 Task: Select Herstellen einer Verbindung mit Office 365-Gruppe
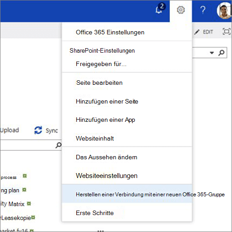150,195
